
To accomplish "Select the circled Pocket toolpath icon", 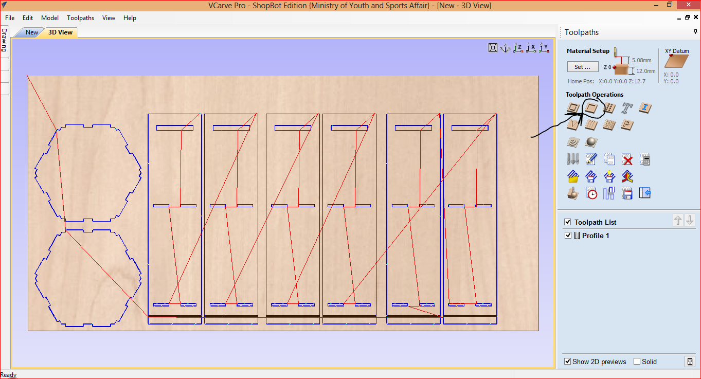I will pyautogui.click(x=591, y=108).
